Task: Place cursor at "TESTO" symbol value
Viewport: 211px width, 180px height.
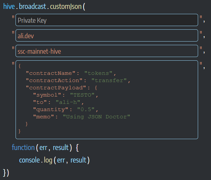Action: pos(82,95)
